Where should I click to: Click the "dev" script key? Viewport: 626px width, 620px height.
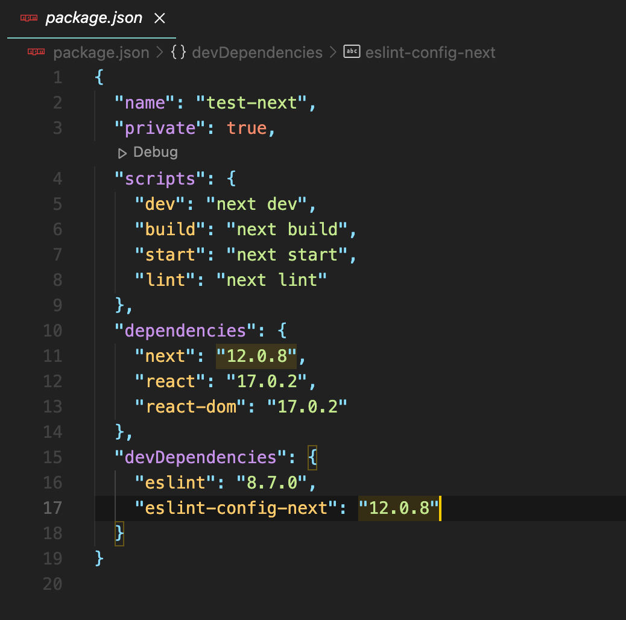pyautogui.click(x=160, y=204)
